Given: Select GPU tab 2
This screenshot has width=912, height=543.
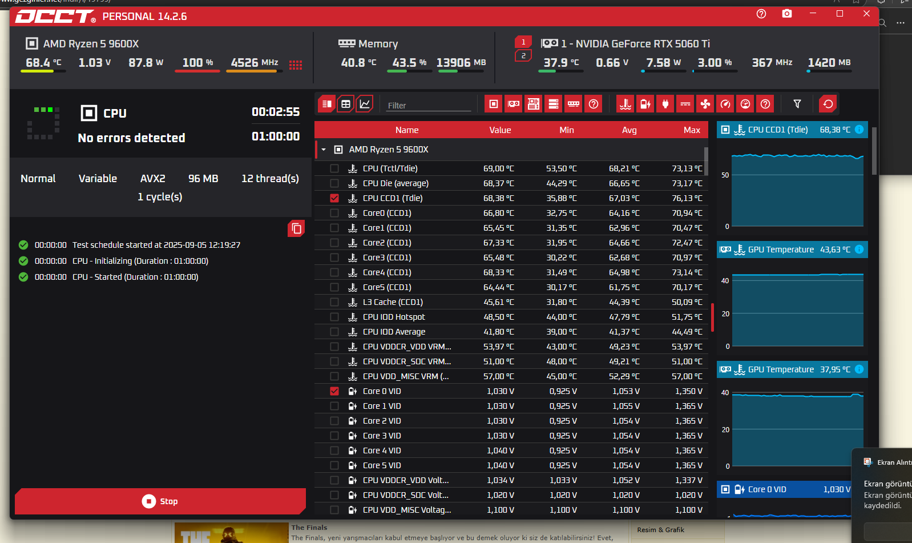Looking at the screenshot, I should (x=523, y=55).
